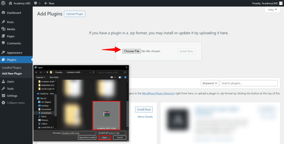The image size is (284, 144).
Task: Open the Keyword search type dropdown
Action: [210, 83]
